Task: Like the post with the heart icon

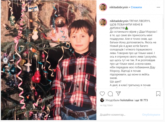Action: pos(102,94)
